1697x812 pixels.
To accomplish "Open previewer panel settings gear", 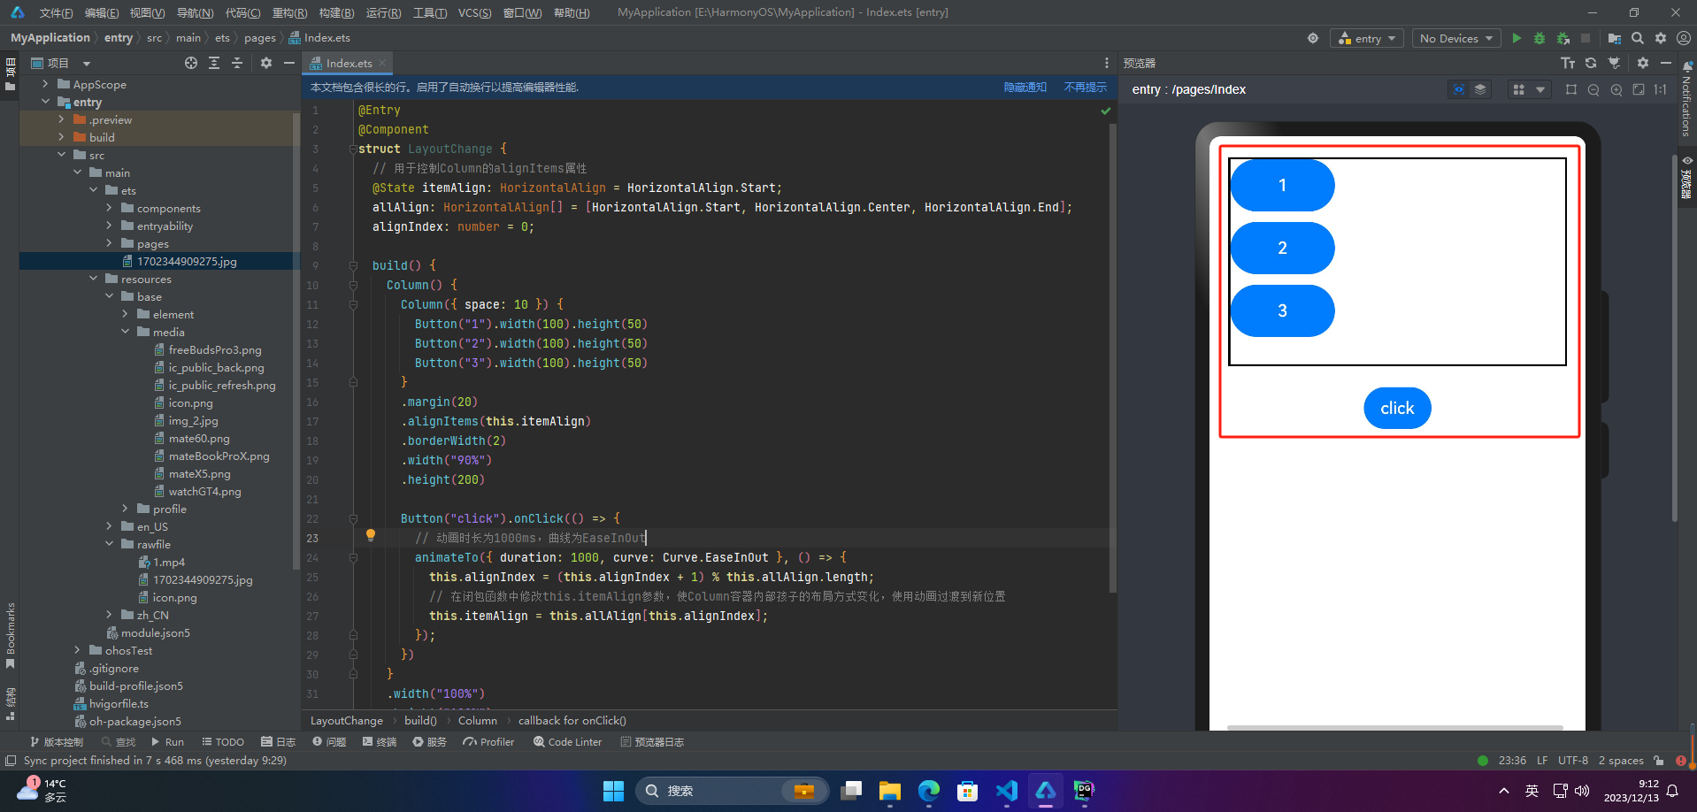I will [x=1643, y=63].
